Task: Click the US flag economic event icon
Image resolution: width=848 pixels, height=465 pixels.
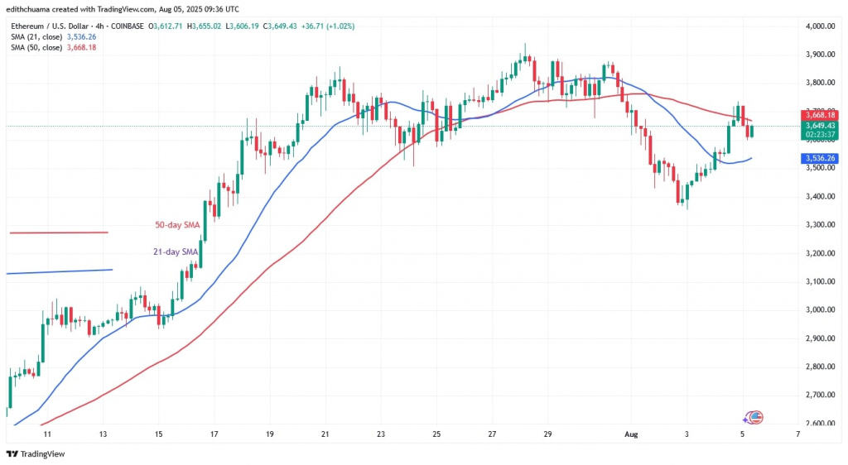Action: click(754, 418)
